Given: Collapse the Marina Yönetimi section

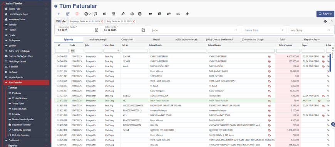Looking at the screenshot, I should pos(46,3).
